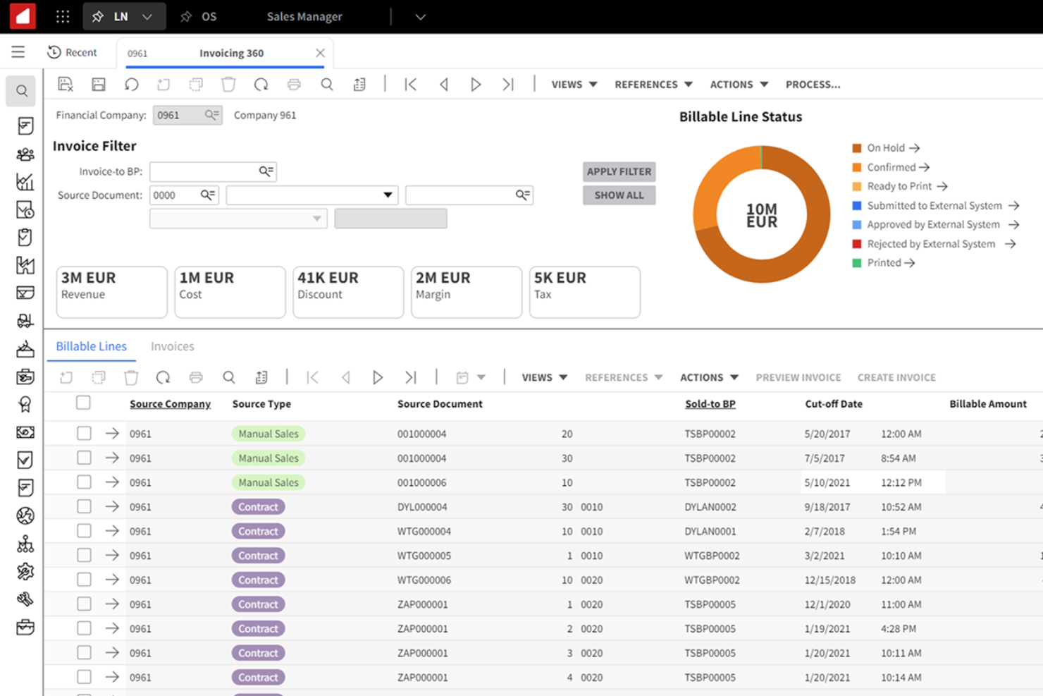The height and width of the screenshot is (696, 1043).
Task: Open Financial Company lookup icon
Action: click(211, 115)
